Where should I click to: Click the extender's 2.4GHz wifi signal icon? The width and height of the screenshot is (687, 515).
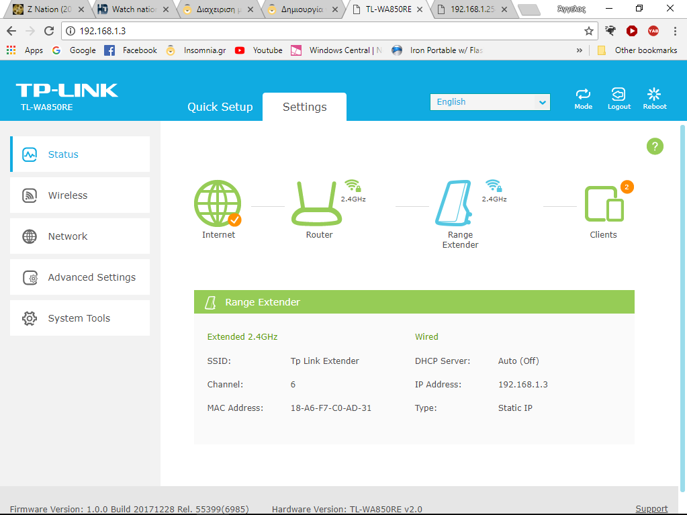[494, 186]
